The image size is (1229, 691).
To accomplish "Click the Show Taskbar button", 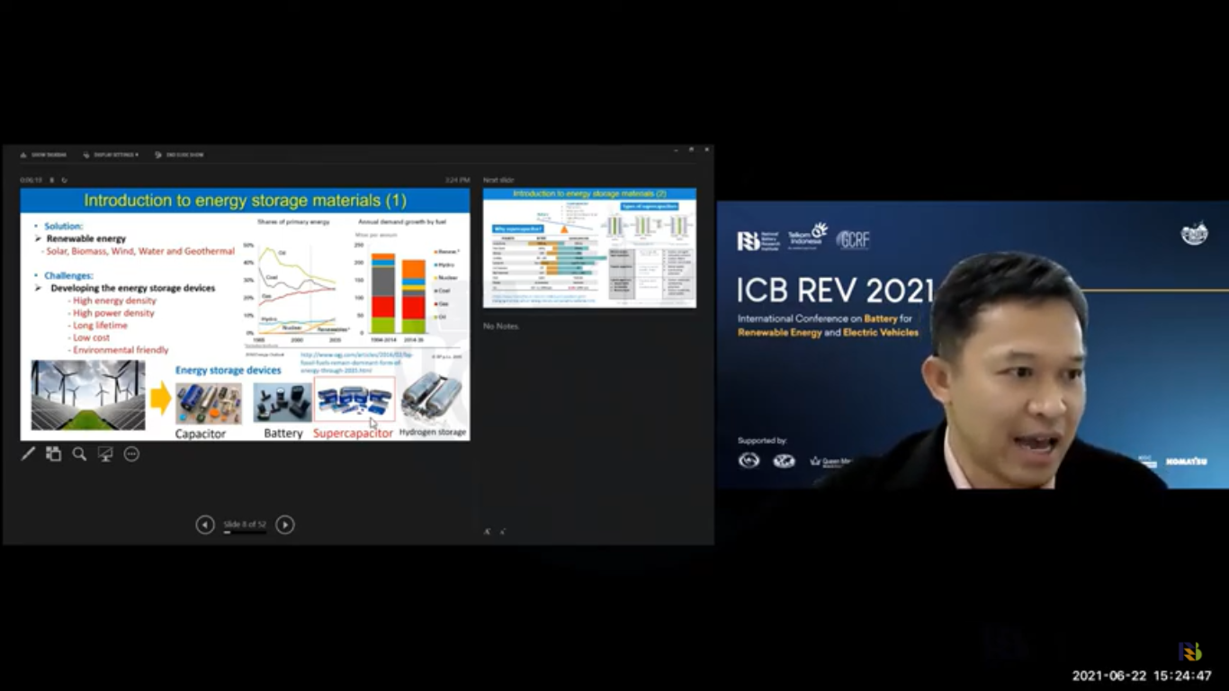I will pos(43,155).
